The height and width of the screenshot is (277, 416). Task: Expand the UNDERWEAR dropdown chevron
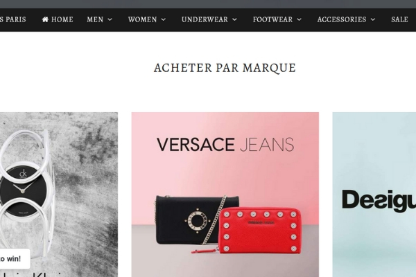(234, 19)
